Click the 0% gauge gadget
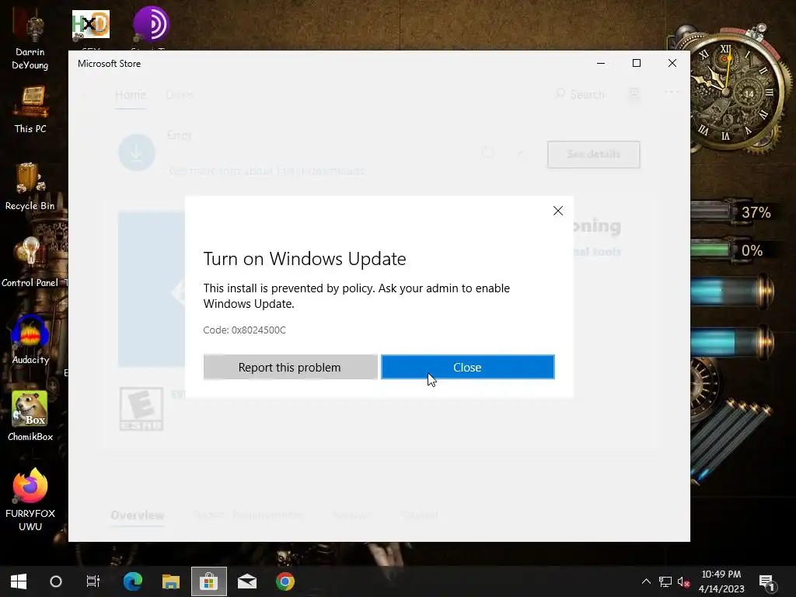The height and width of the screenshot is (597, 796). tap(731, 250)
